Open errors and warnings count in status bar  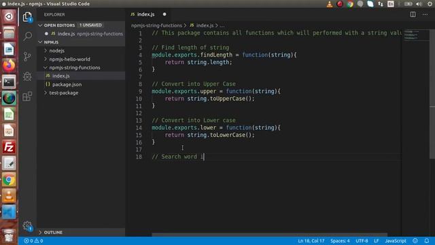pos(33,241)
